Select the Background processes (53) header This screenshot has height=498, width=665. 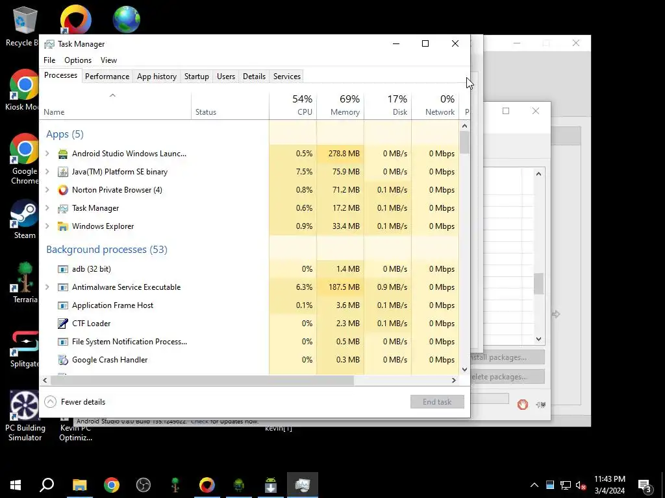click(x=107, y=250)
